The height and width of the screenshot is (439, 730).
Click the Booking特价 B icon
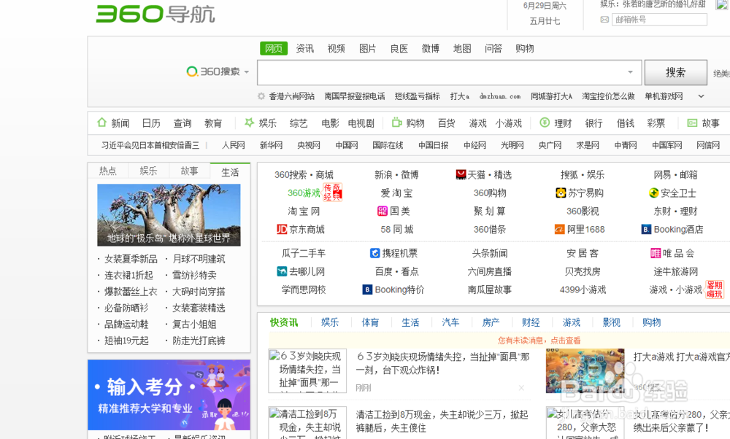[367, 290]
